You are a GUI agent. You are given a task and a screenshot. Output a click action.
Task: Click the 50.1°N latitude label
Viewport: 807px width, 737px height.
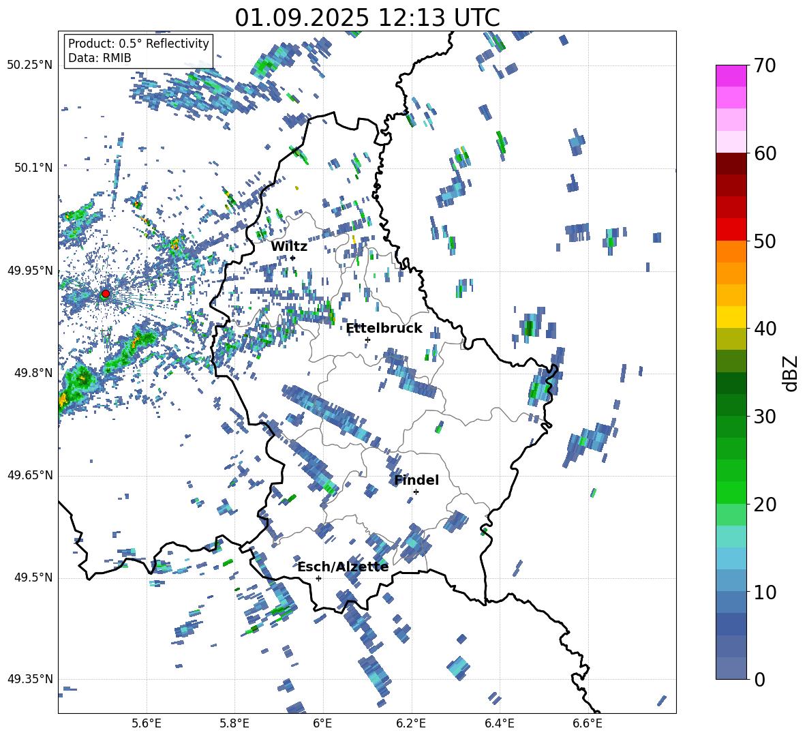tap(33, 168)
